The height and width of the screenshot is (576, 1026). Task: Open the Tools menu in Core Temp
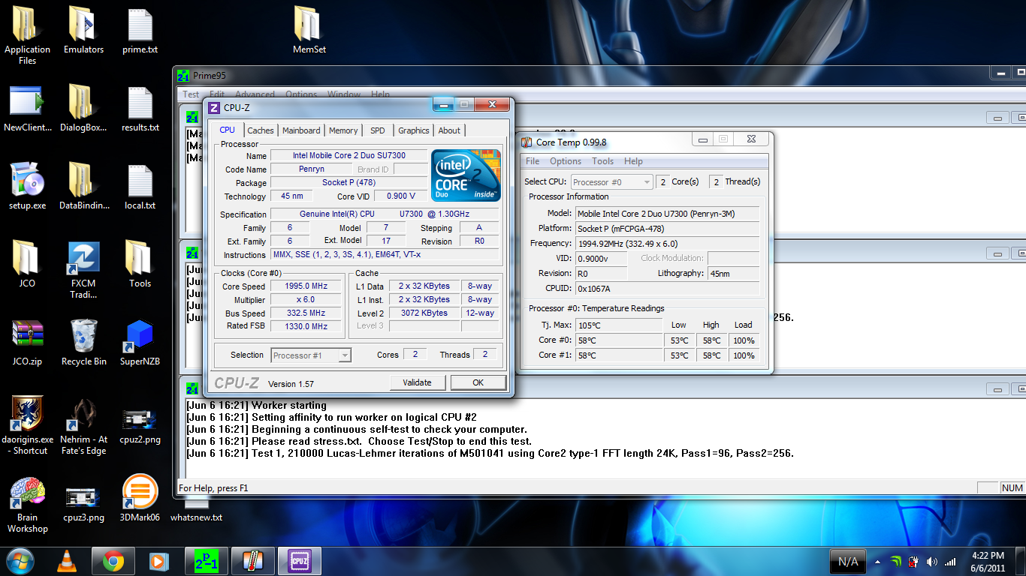[602, 161]
